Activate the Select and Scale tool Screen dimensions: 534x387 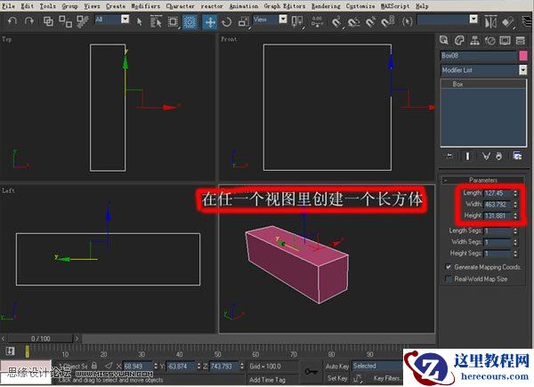coord(244,21)
